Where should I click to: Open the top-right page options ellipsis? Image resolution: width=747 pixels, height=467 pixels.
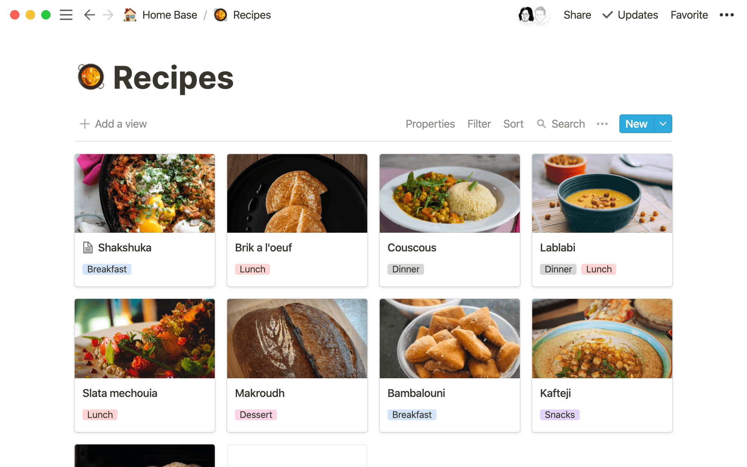tap(726, 15)
